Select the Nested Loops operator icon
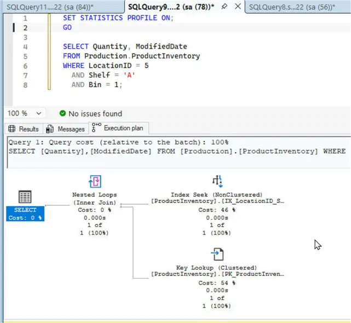This screenshot has width=351, height=323. [x=95, y=181]
